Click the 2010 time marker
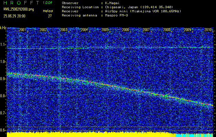216x137 pixels. tap(208, 30)
